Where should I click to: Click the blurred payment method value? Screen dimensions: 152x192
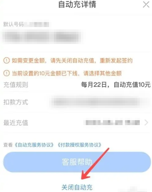tap(96, 102)
